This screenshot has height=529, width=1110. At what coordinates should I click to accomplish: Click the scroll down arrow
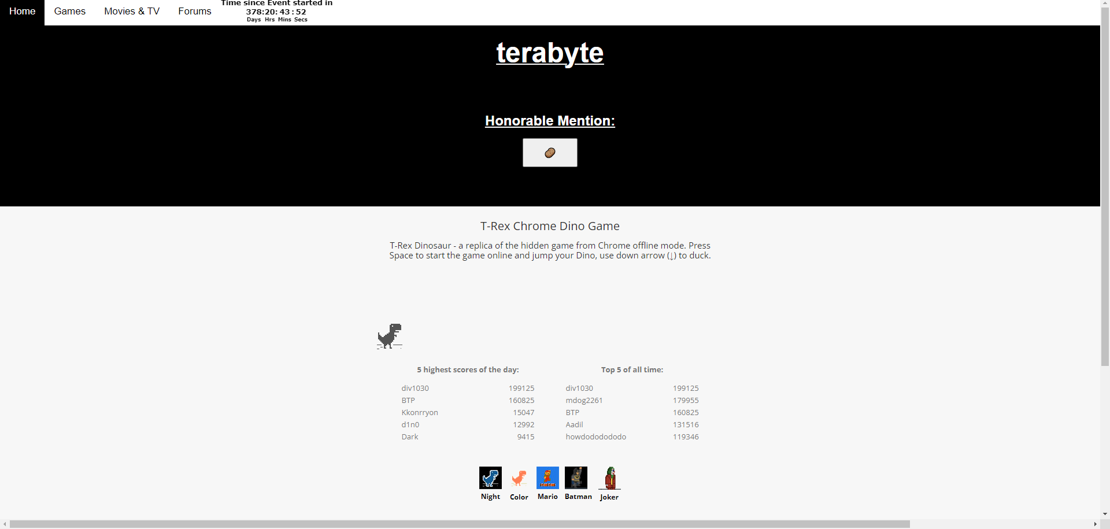pyautogui.click(x=1105, y=514)
